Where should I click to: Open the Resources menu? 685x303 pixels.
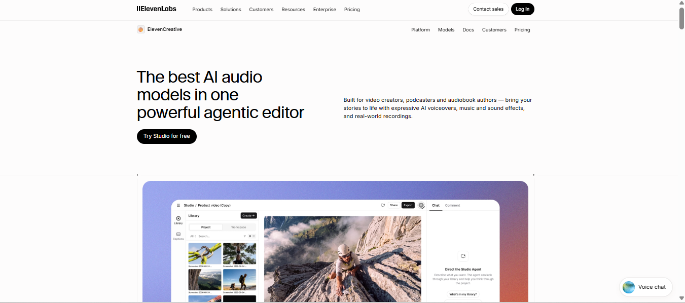coord(293,9)
